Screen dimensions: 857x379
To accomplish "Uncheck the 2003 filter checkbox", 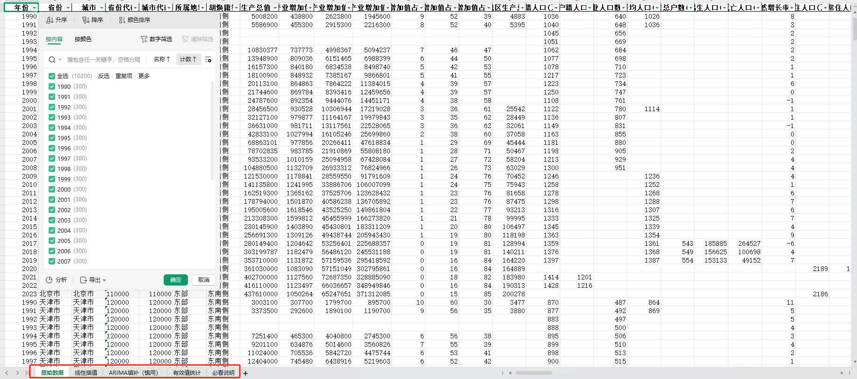I will 52,220.
